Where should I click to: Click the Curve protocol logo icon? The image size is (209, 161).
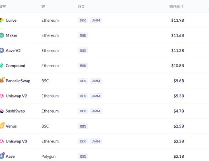tap(2, 21)
